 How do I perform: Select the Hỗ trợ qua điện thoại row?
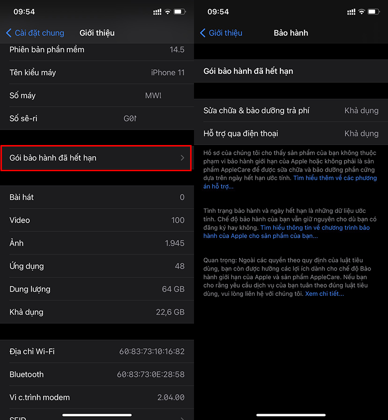tap(291, 133)
